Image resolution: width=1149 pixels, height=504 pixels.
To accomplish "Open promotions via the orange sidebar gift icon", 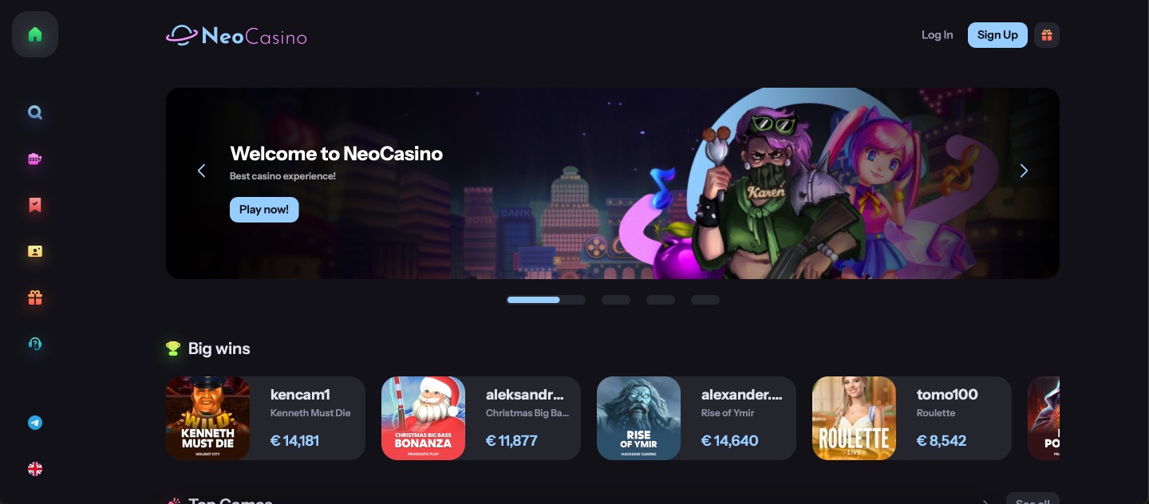I will coord(35,297).
